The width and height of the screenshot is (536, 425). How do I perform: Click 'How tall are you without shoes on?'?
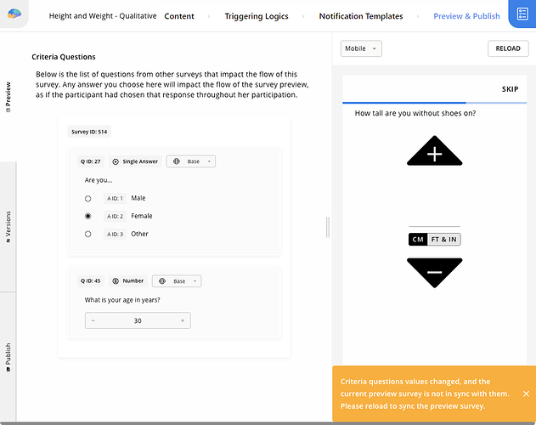(x=415, y=113)
